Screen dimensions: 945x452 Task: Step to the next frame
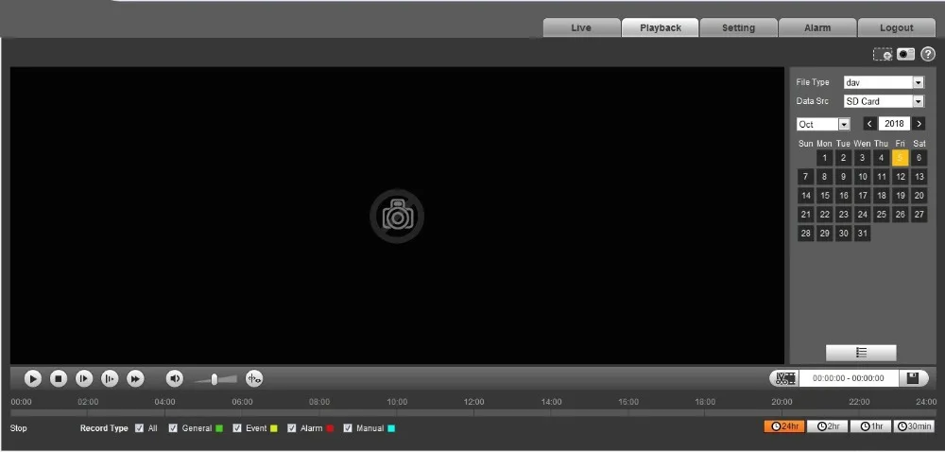click(84, 378)
